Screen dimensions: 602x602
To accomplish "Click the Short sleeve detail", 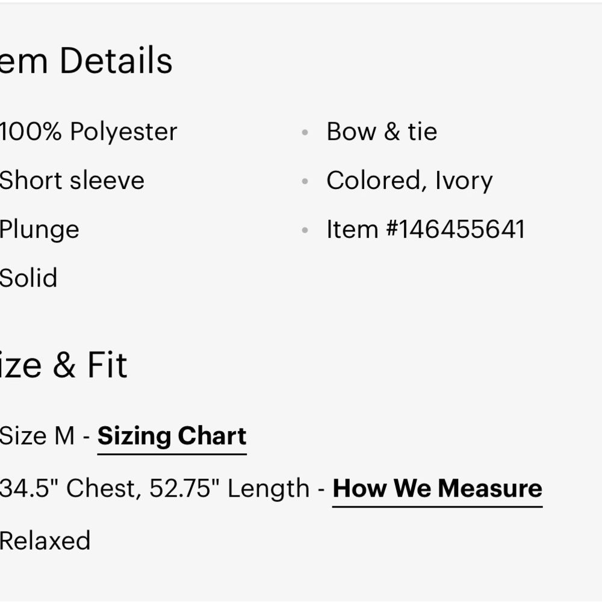I will point(72,181).
